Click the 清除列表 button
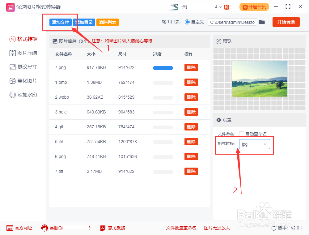 [108, 22]
